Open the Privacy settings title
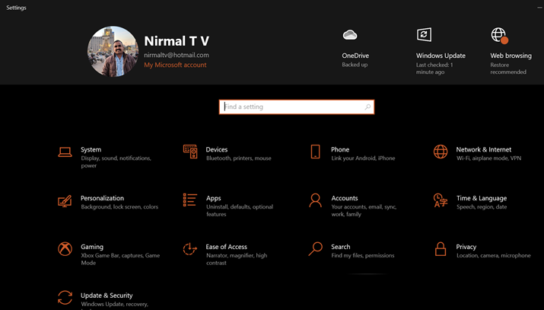This screenshot has width=544, height=310. [x=466, y=247]
